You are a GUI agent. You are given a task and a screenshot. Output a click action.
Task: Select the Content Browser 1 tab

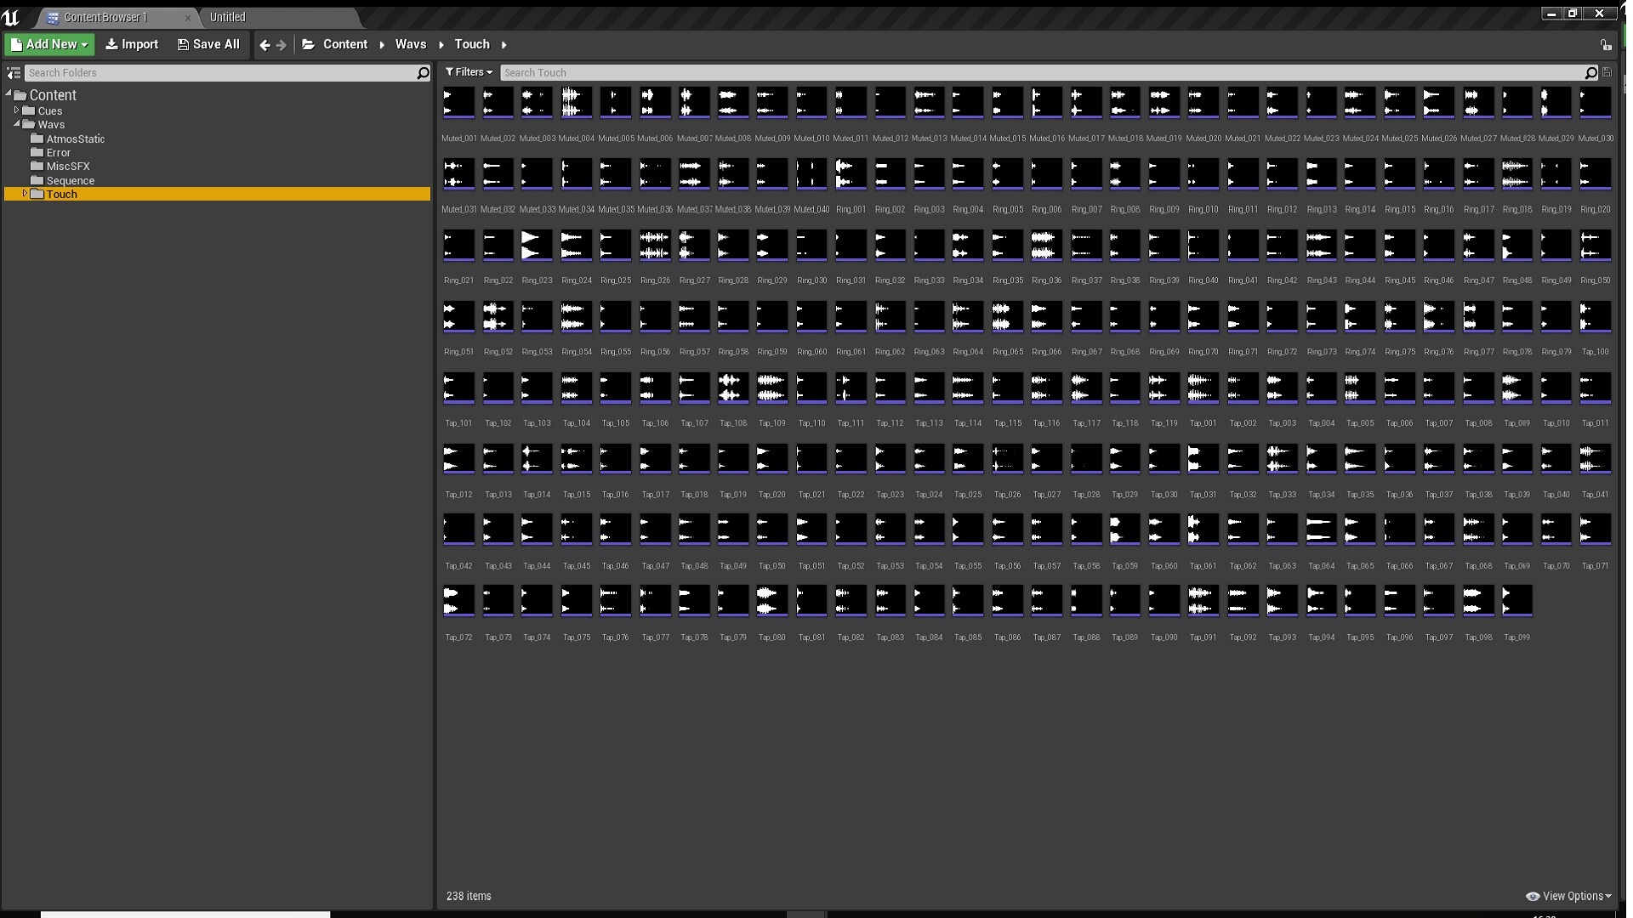tap(105, 17)
